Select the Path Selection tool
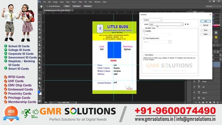The image size is (222, 125). pyautogui.click(x=40, y=75)
